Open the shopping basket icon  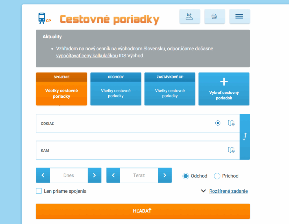[214, 16]
